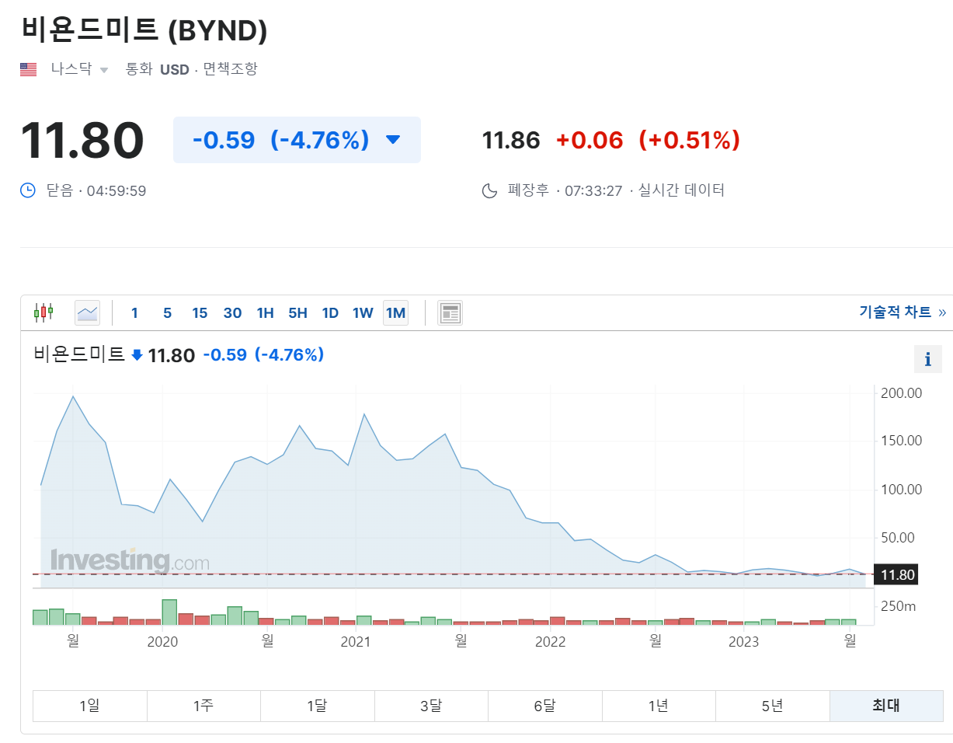
Task: Open the 면책조항 disclaimer link
Action: 230,69
